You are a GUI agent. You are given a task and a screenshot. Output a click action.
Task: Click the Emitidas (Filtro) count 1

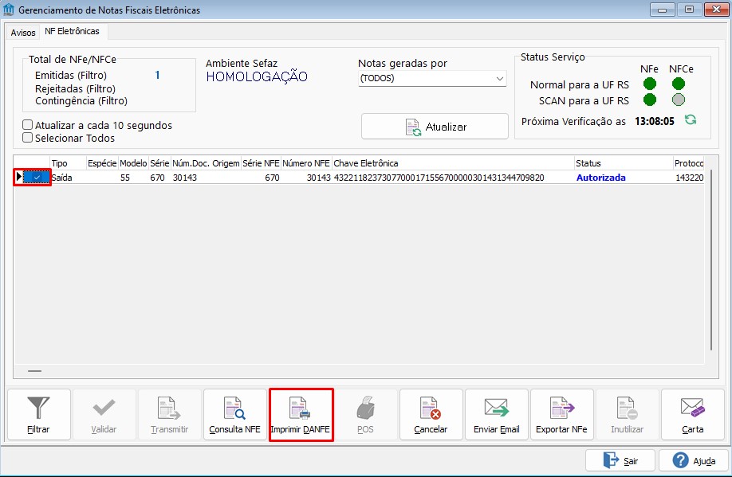click(157, 75)
